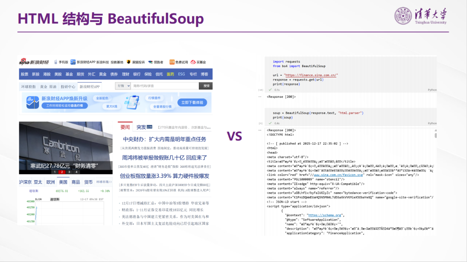
Task: Switch to the 要闻 news tab
Action: click(x=125, y=127)
